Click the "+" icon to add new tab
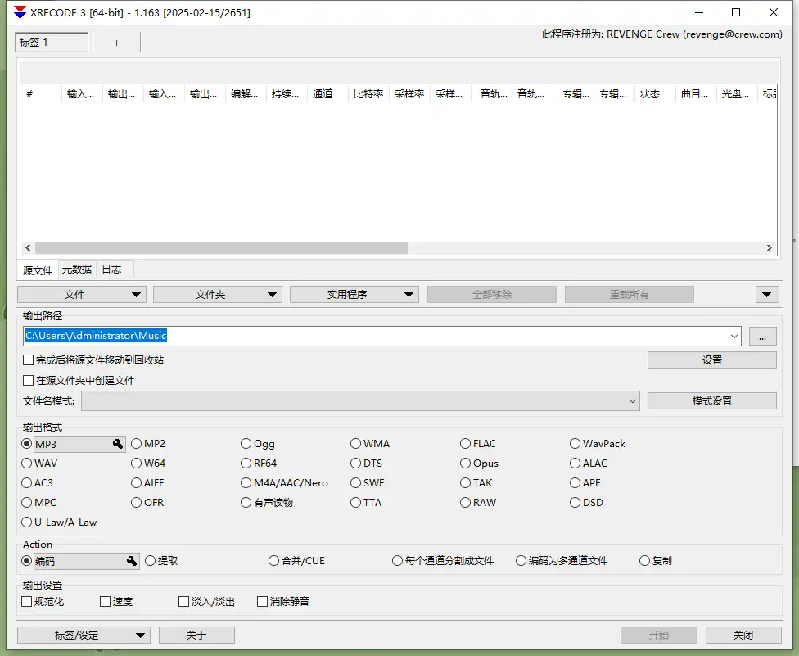This screenshot has height=656, width=799. tap(116, 43)
